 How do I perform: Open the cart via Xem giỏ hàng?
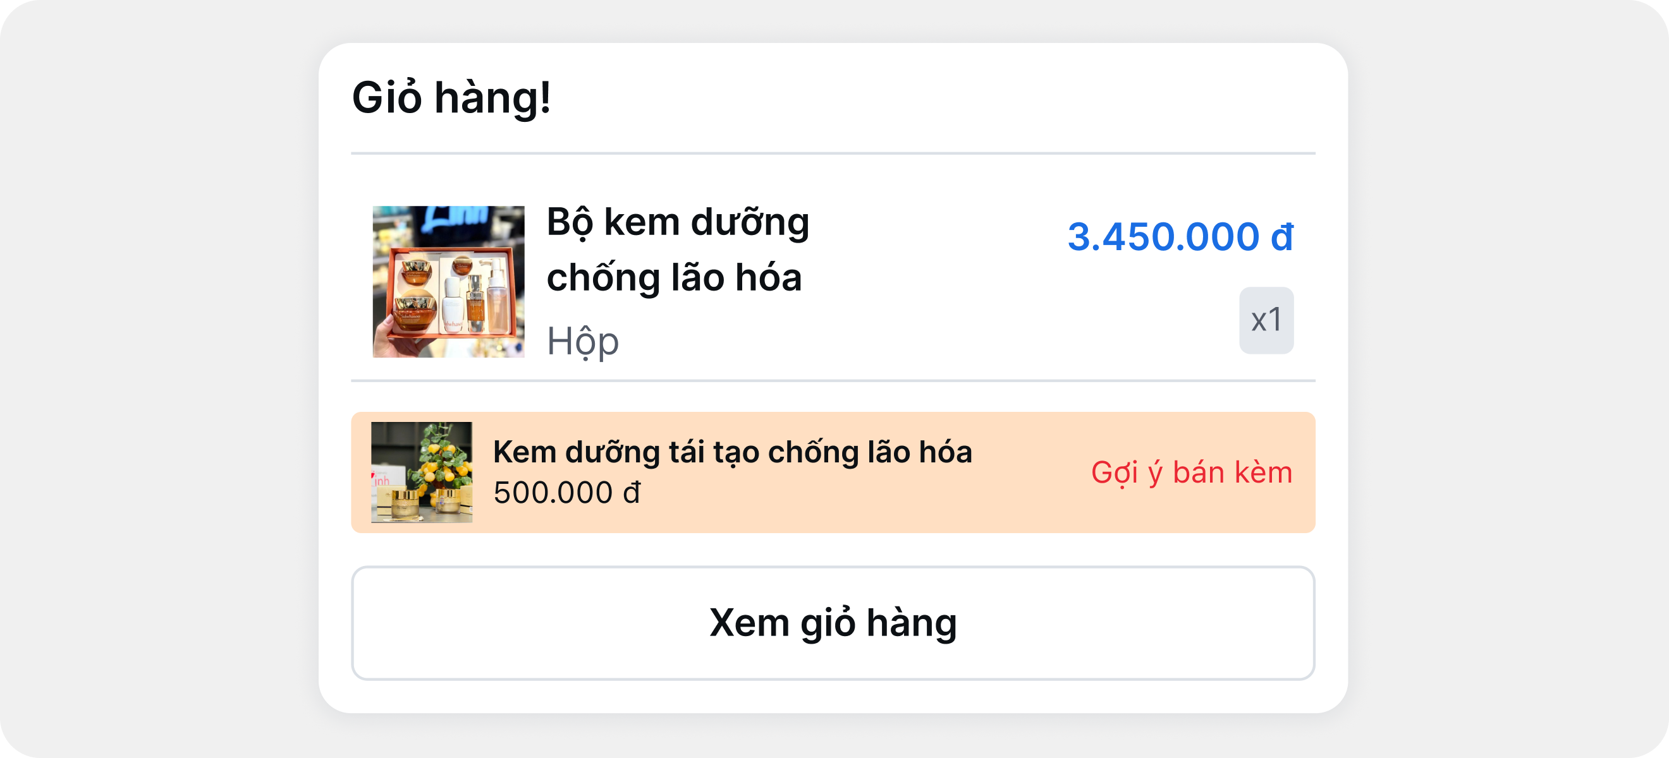pos(833,623)
